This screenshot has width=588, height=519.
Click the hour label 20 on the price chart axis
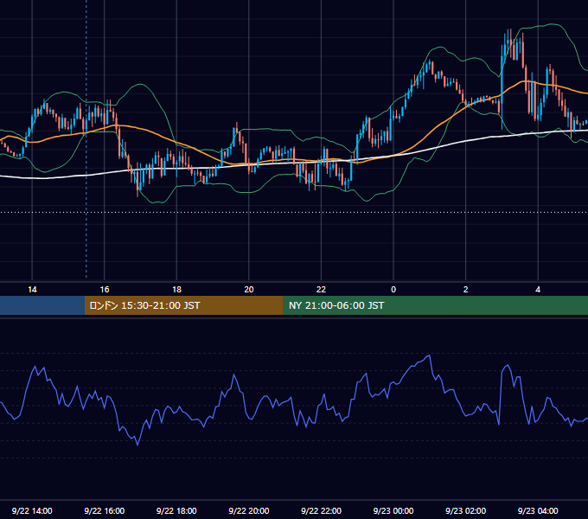point(249,290)
